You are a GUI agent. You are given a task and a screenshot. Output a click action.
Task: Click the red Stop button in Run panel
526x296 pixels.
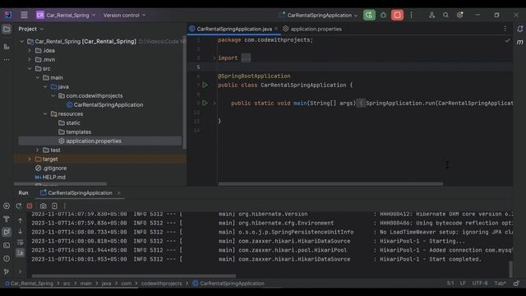pyautogui.click(x=30, y=206)
